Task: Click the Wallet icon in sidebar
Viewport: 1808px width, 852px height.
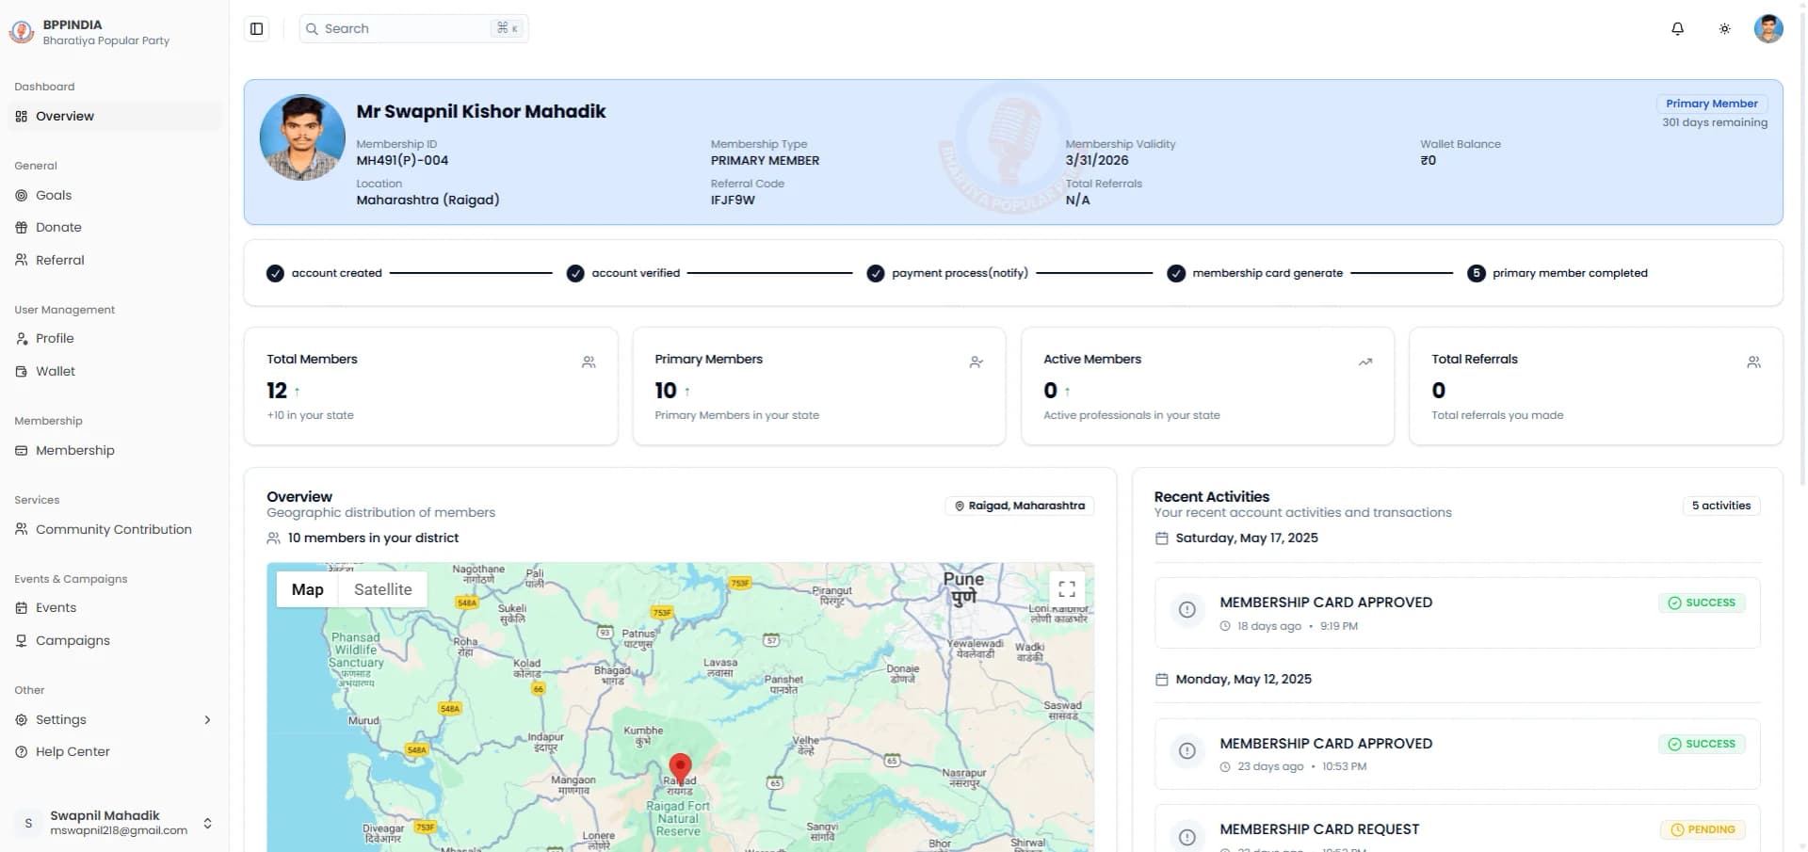Action: (x=22, y=372)
